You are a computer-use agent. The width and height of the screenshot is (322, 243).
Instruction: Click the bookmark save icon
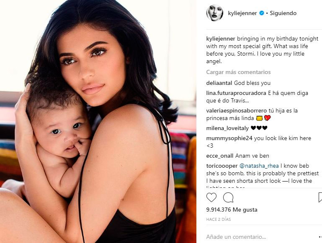tap(320, 198)
